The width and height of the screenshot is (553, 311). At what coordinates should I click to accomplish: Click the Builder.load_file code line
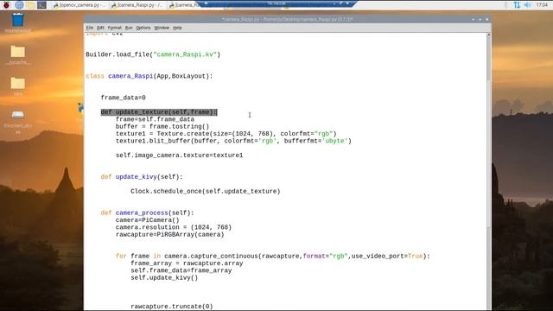point(153,54)
